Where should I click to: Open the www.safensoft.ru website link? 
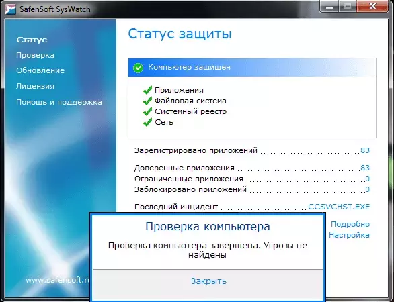pos(58,280)
